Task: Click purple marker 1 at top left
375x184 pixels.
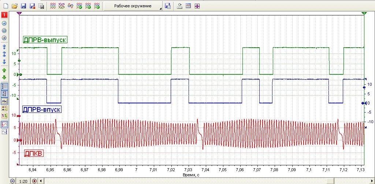Action: click(x=19, y=13)
